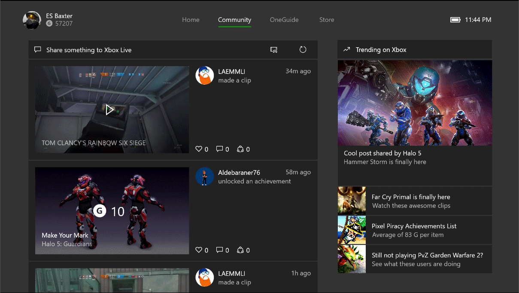
Task: Click unlocked an achievement text
Action: point(255,181)
